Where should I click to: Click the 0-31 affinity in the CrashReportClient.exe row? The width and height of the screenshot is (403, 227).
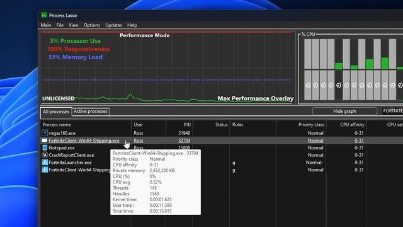pos(359,155)
